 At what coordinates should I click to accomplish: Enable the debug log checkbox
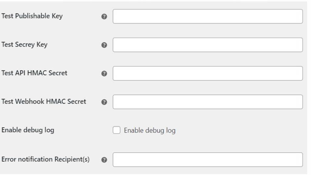[x=117, y=130]
